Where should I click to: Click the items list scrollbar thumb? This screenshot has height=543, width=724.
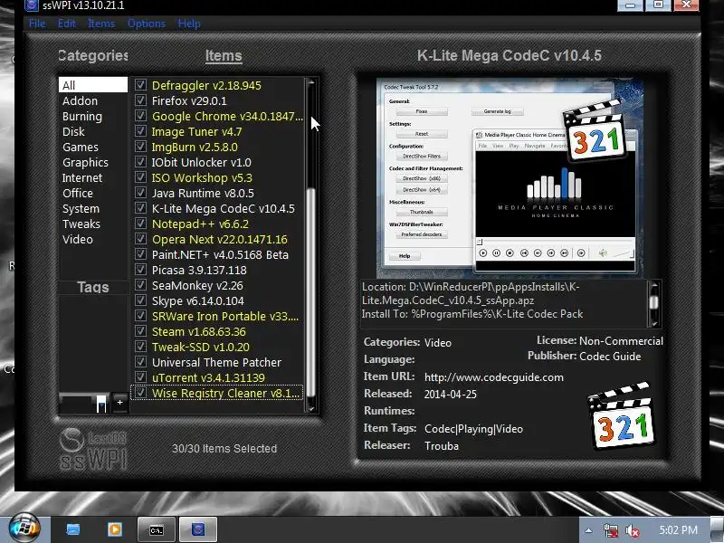click(x=311, y=291)
